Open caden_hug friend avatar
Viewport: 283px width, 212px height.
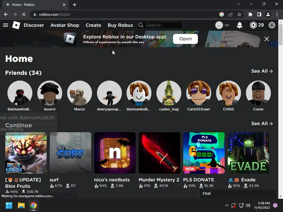[169, 93]
